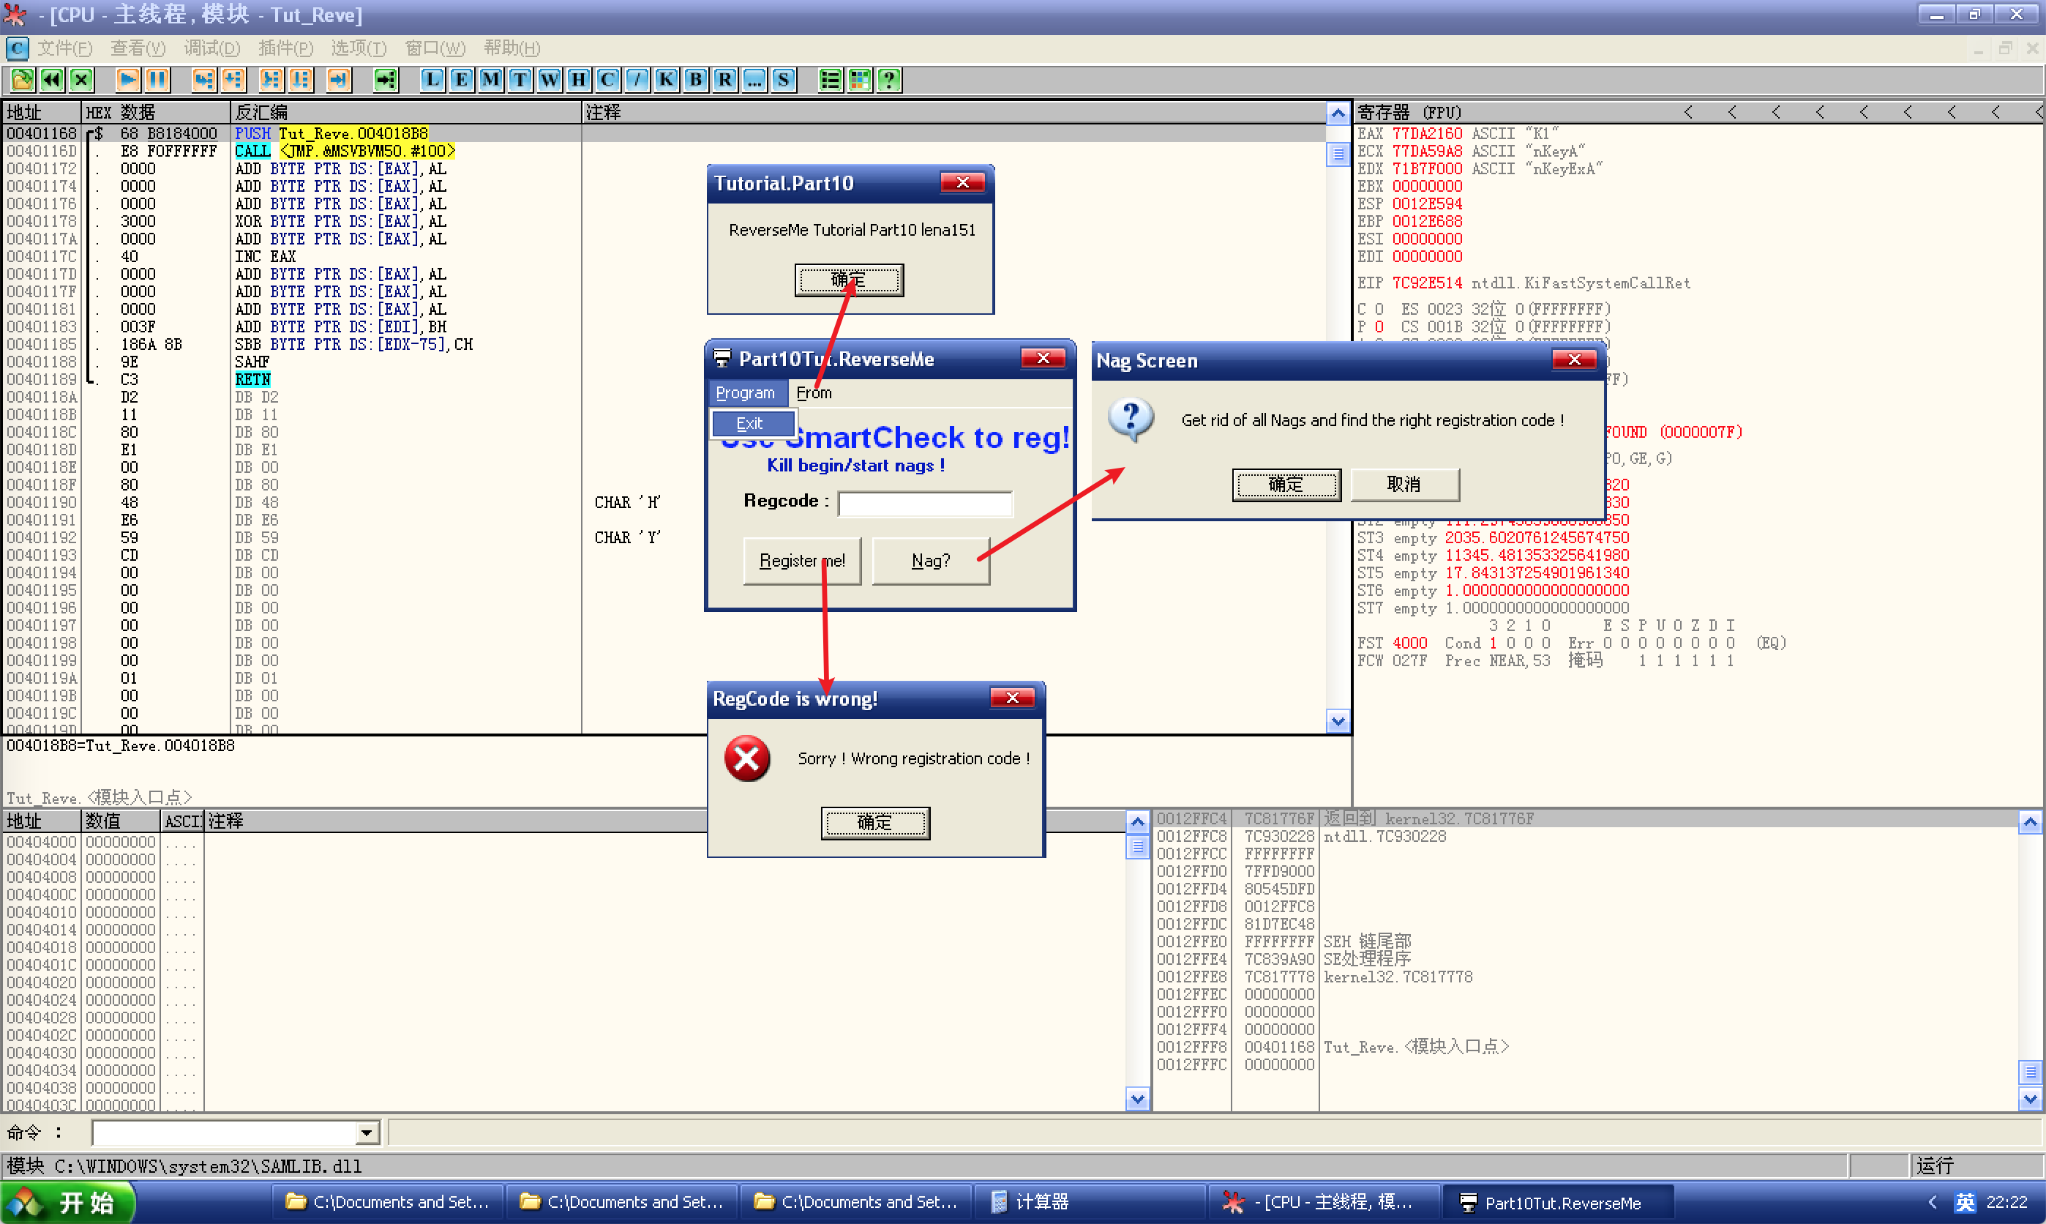Show the Log window L icon
This screenshot has width=2046, height=1224.
pyautogui.click(x=432, y=80)
